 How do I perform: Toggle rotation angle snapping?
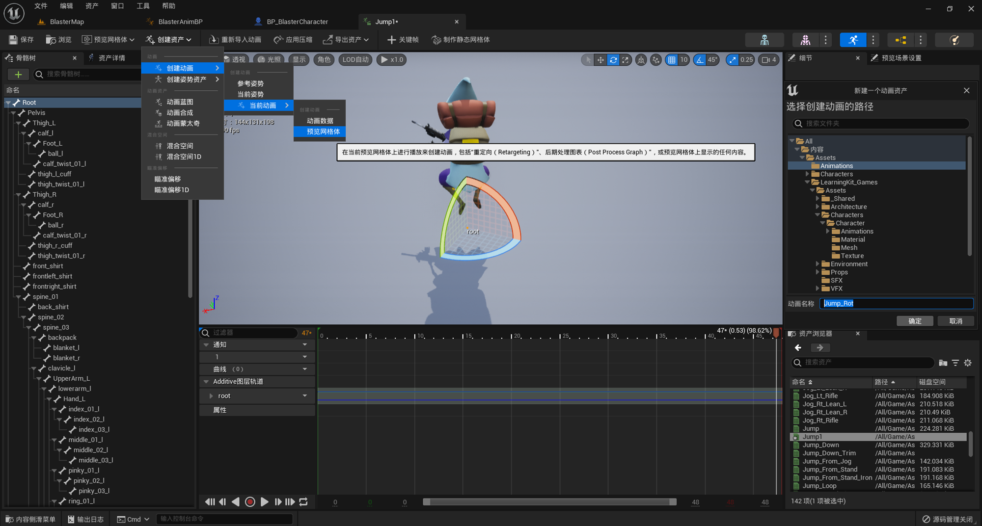[x=700, y=60]
